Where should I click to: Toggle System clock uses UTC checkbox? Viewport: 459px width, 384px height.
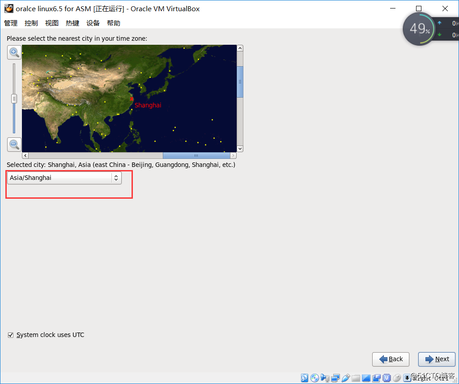click(x=11, y=335)
